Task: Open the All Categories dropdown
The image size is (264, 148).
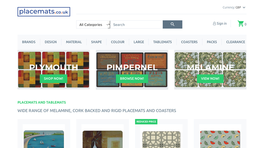Action: 93,25
